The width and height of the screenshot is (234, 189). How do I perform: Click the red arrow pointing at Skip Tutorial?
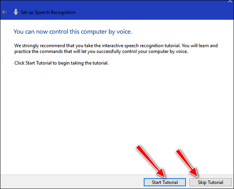[x=187, y=163]
